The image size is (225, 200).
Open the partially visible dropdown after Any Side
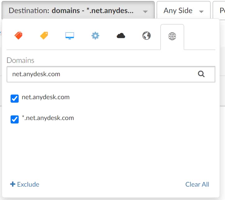pos(220,11)
